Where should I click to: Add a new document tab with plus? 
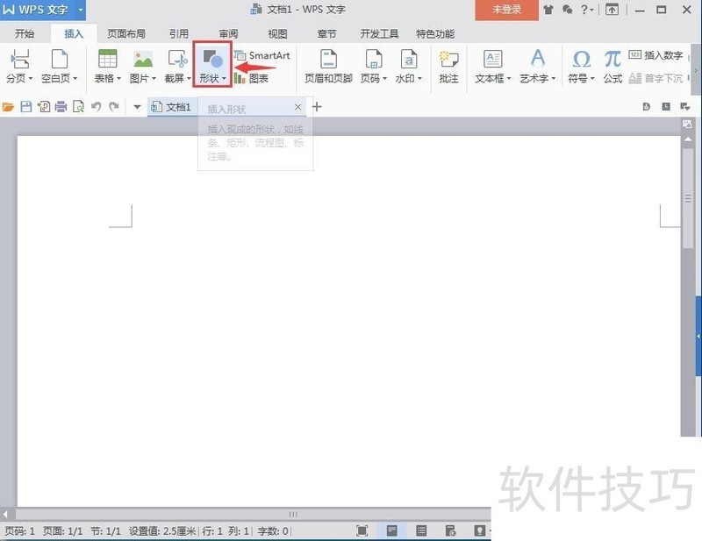pyautogui.click(x=317, y=107)
